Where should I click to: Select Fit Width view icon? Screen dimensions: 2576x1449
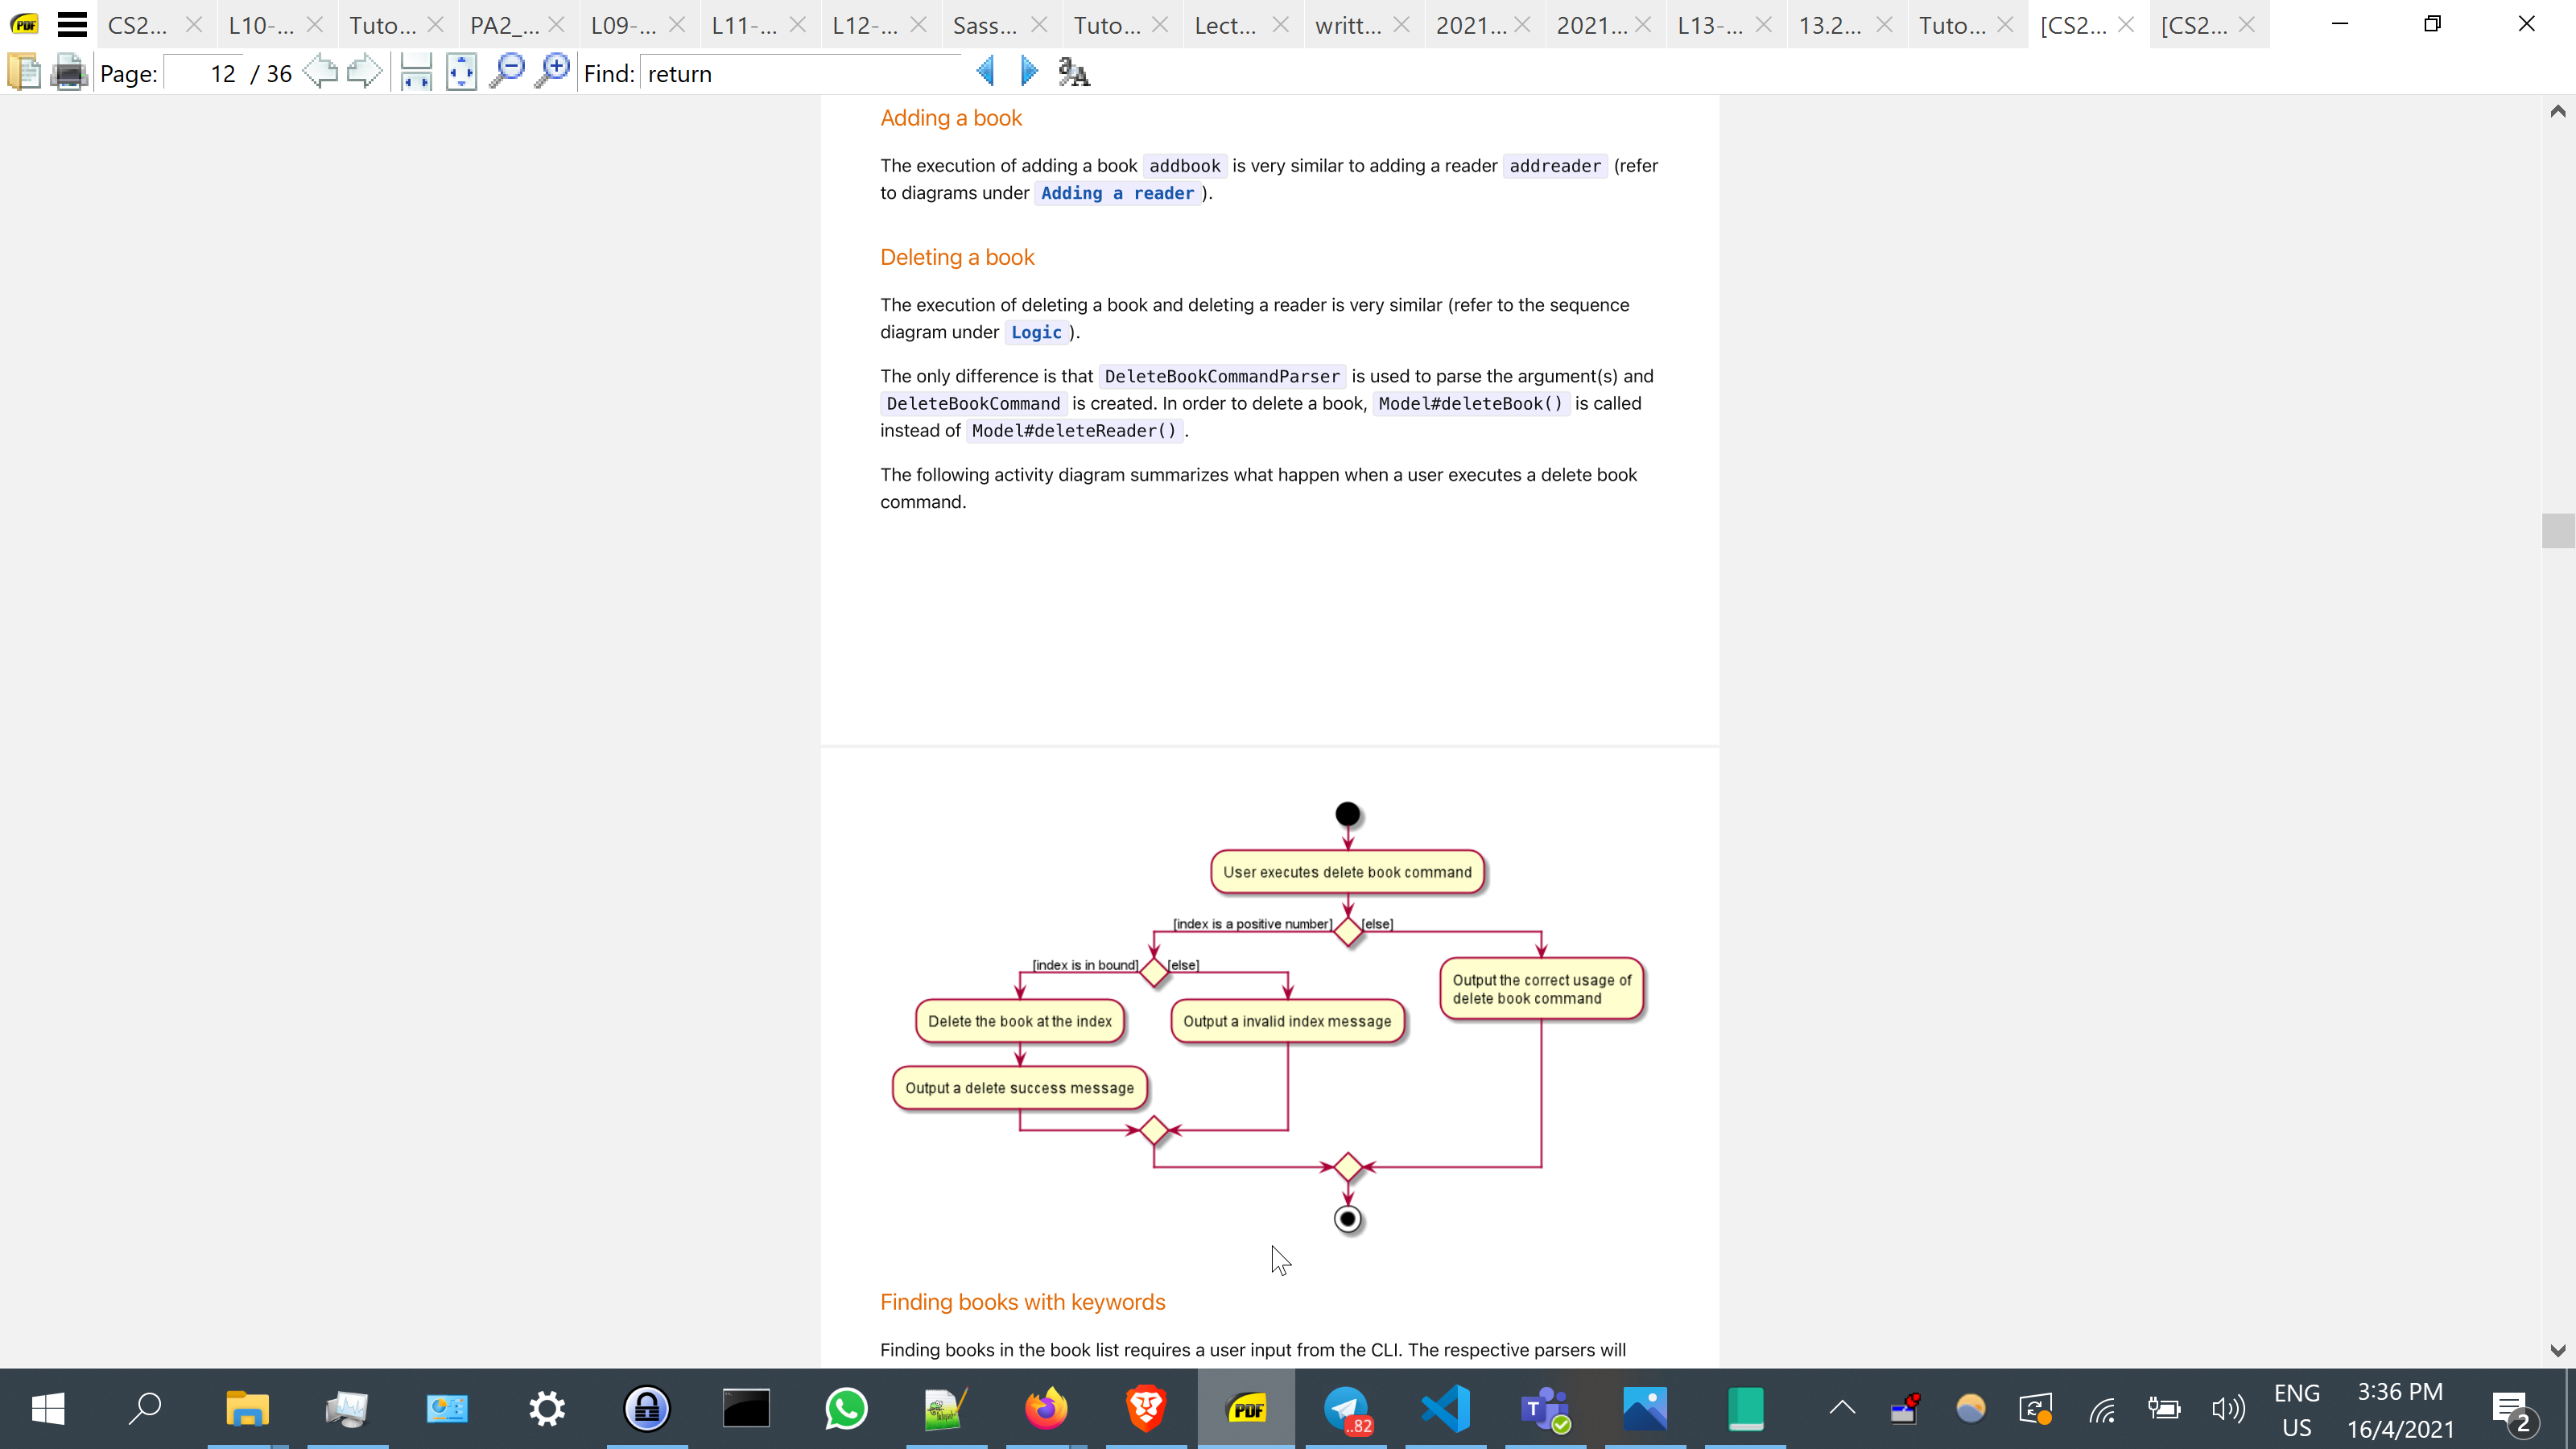tap(415, 72)
